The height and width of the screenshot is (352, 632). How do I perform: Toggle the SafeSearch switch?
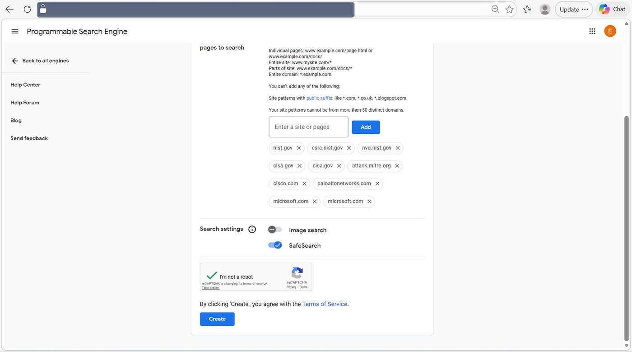[275, 245]
